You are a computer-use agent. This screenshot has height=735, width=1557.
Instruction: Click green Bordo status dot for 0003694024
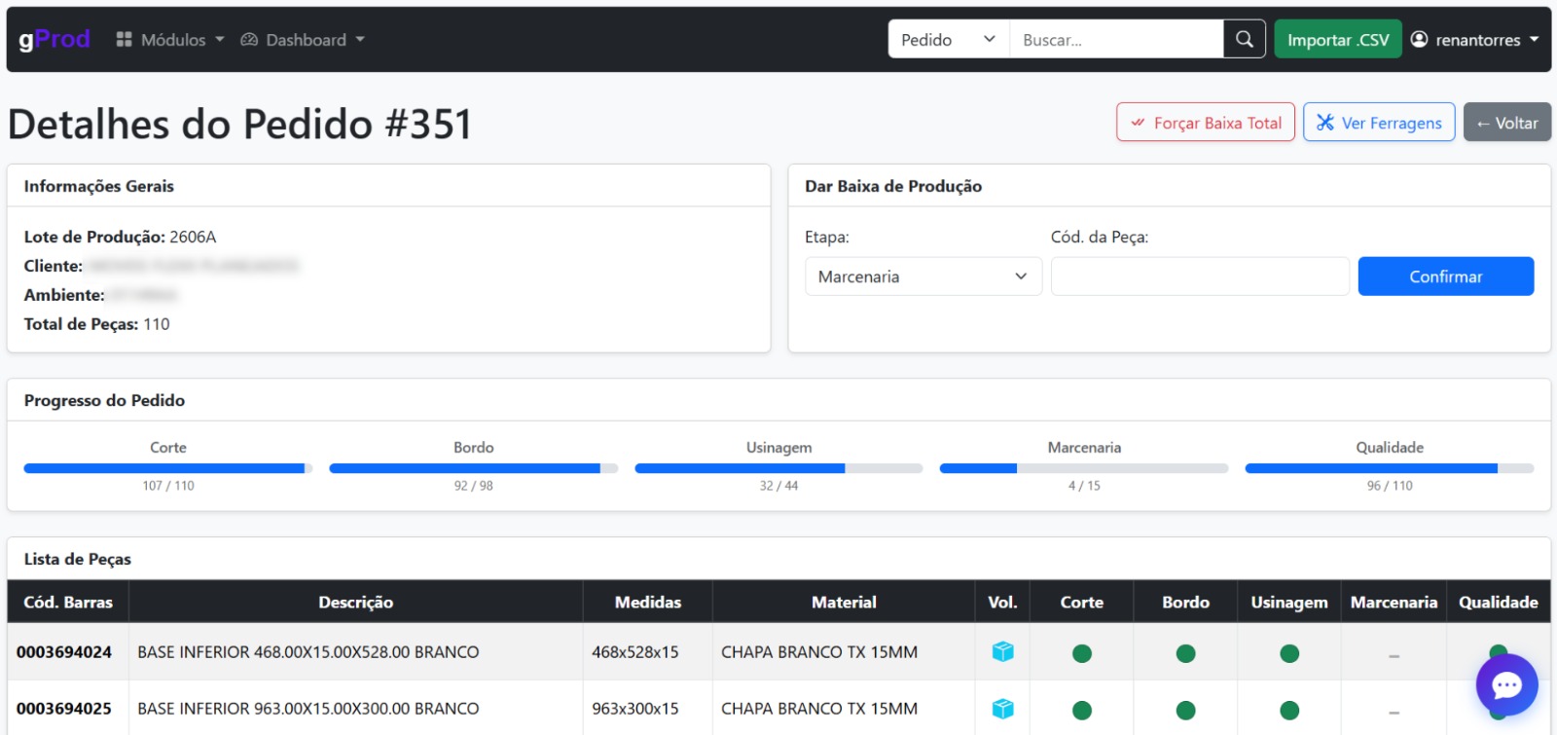tap(1185, 653)
